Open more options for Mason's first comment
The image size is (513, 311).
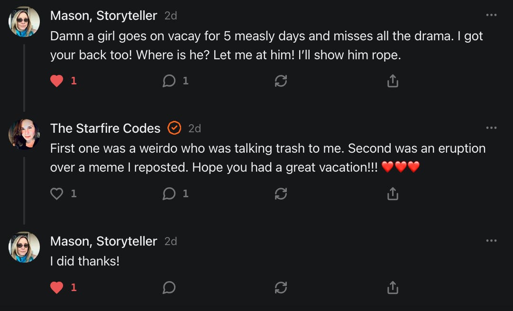coord(491,15)
